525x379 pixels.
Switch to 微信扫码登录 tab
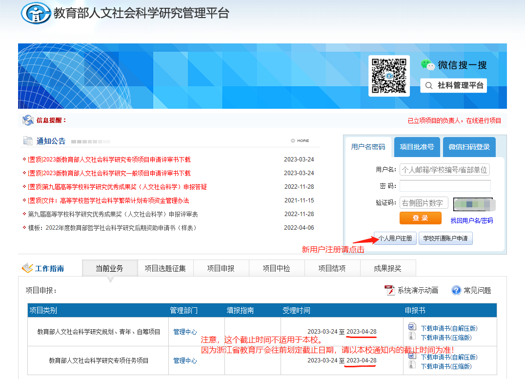coord(469,147)
